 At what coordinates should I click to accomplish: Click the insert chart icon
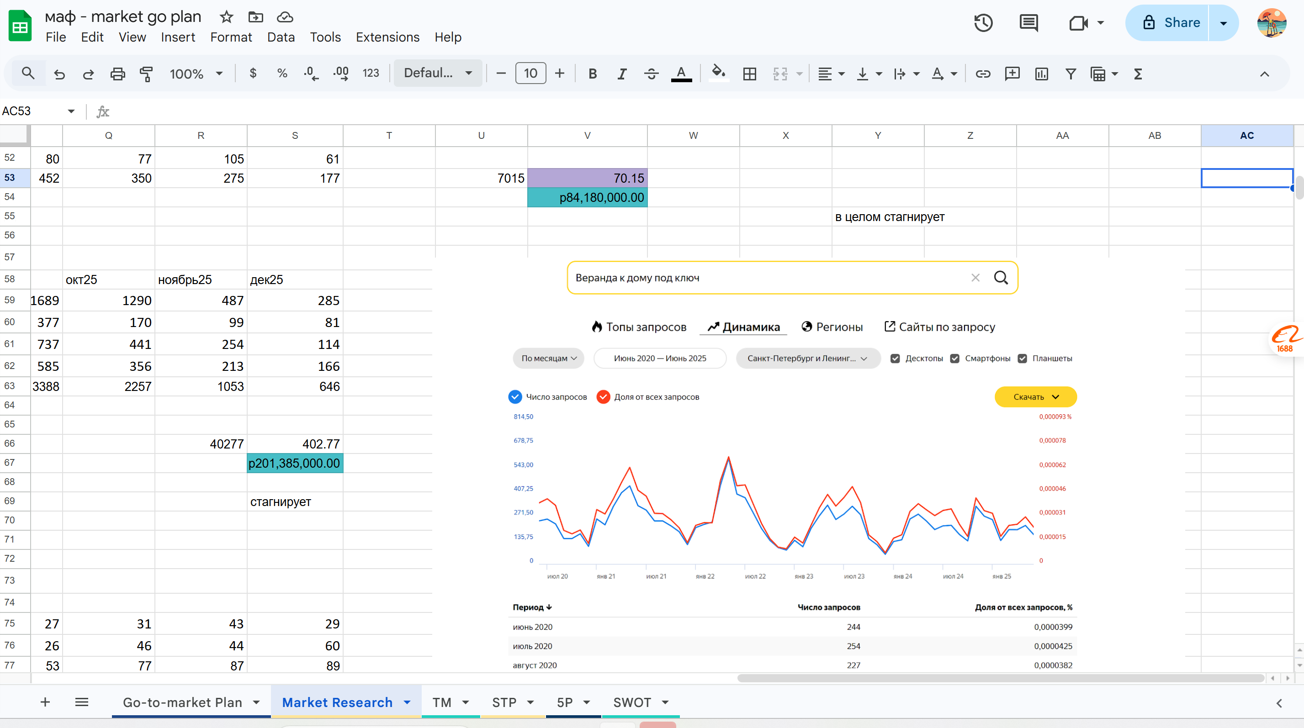1041,74
